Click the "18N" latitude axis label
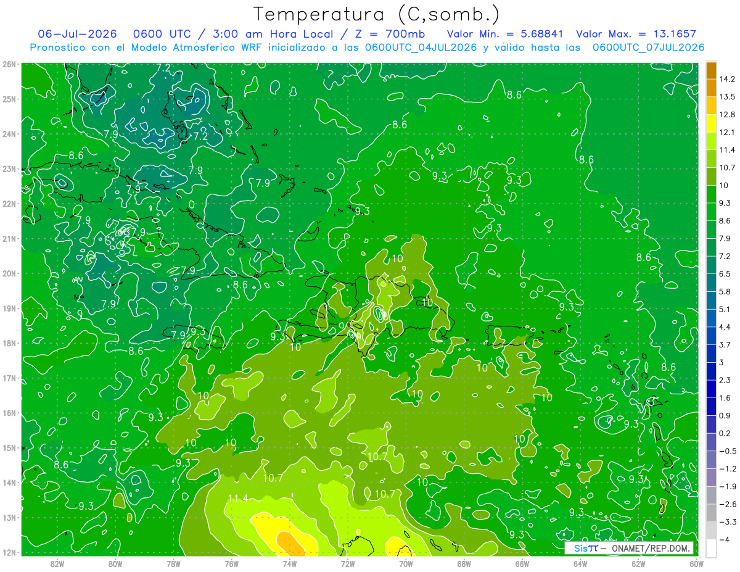740x572 pixels. [9, 343]
